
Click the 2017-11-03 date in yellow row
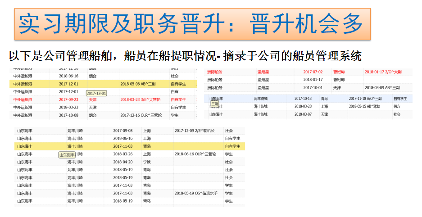[123, 146]
